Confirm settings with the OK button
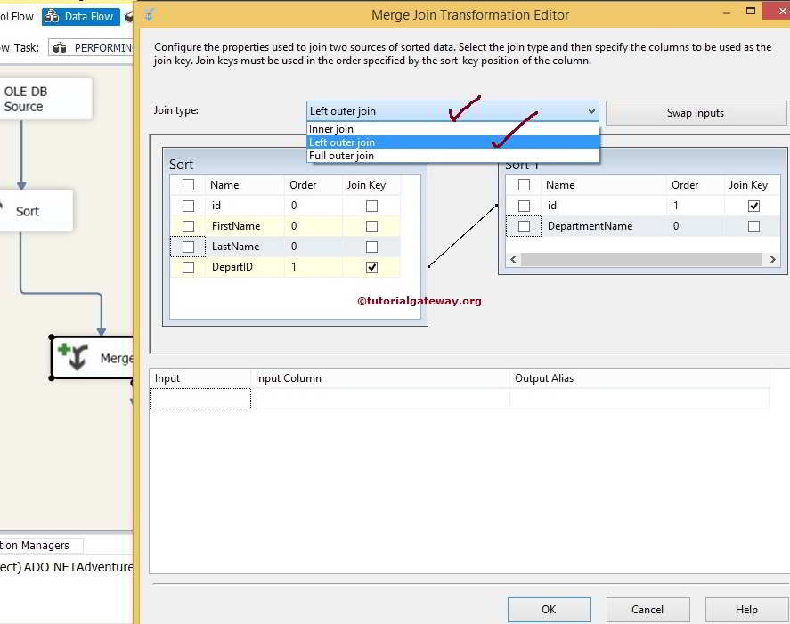This screenshot has width=790, height=624. (x=549, y=609)
